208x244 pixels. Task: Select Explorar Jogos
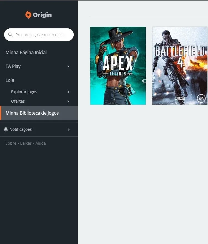pos(24,92)
